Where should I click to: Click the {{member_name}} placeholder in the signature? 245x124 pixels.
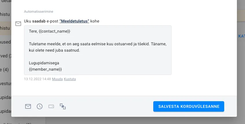coord(45,69)
